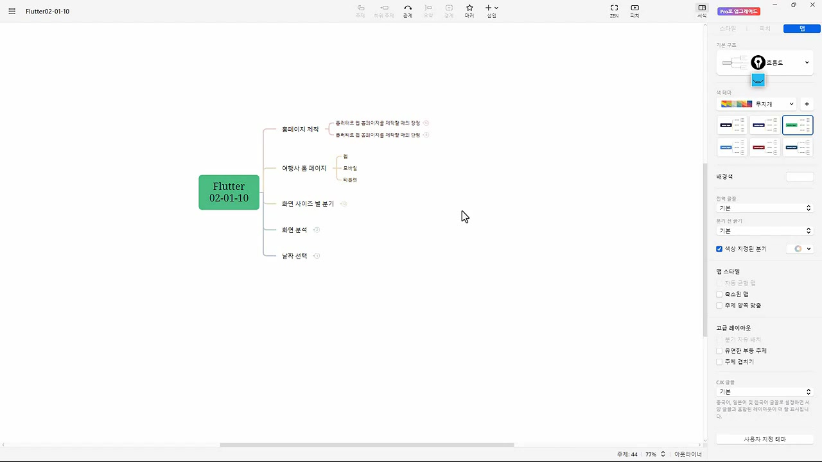Enable the 주제 겹치기 checkbox
Screen dimensions: 822x462
[x=719, y=362]
